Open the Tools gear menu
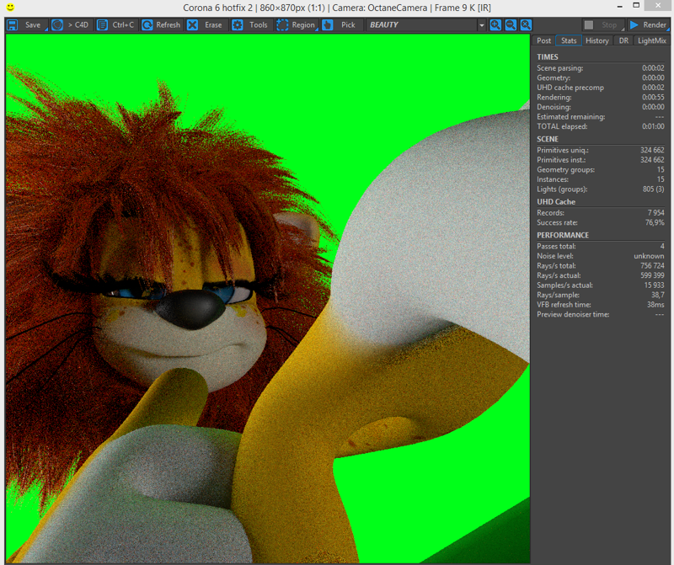 click(x=252, y=25)
